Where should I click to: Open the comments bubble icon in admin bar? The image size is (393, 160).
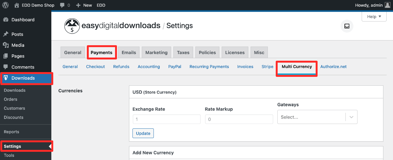[x=62, y=5]
